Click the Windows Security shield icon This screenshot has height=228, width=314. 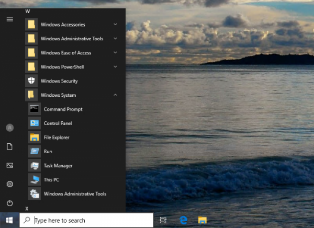pyautogui.click(x=31, y=81)
